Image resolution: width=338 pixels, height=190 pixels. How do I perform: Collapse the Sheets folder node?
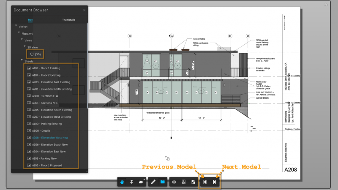tap(21, 61)
